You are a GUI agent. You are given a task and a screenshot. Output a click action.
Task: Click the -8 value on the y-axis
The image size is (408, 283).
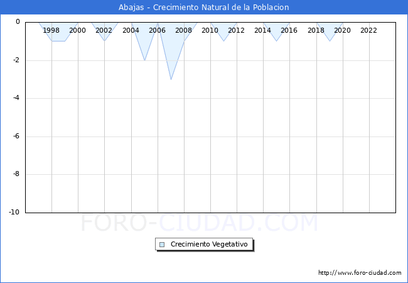(x=16, y=174)
